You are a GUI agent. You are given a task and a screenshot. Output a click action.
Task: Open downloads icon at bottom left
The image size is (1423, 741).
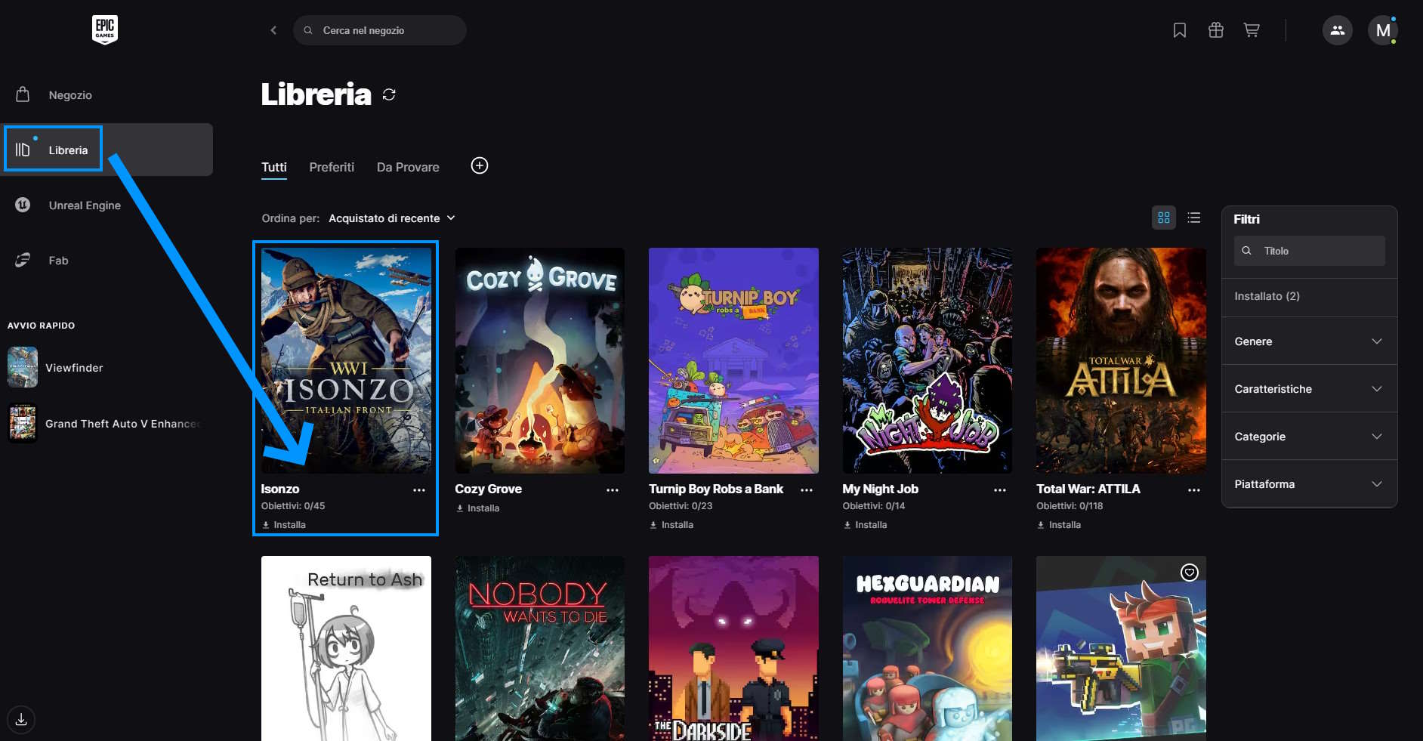(x=21, y=719)
